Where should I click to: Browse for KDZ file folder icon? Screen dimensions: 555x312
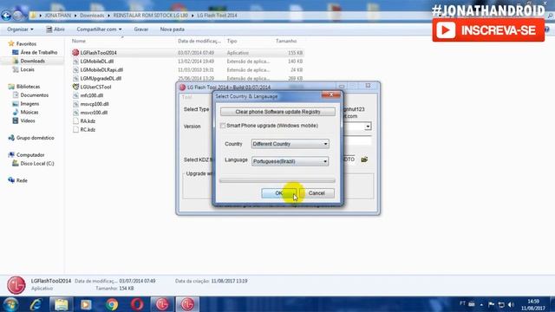coord(364,159)
